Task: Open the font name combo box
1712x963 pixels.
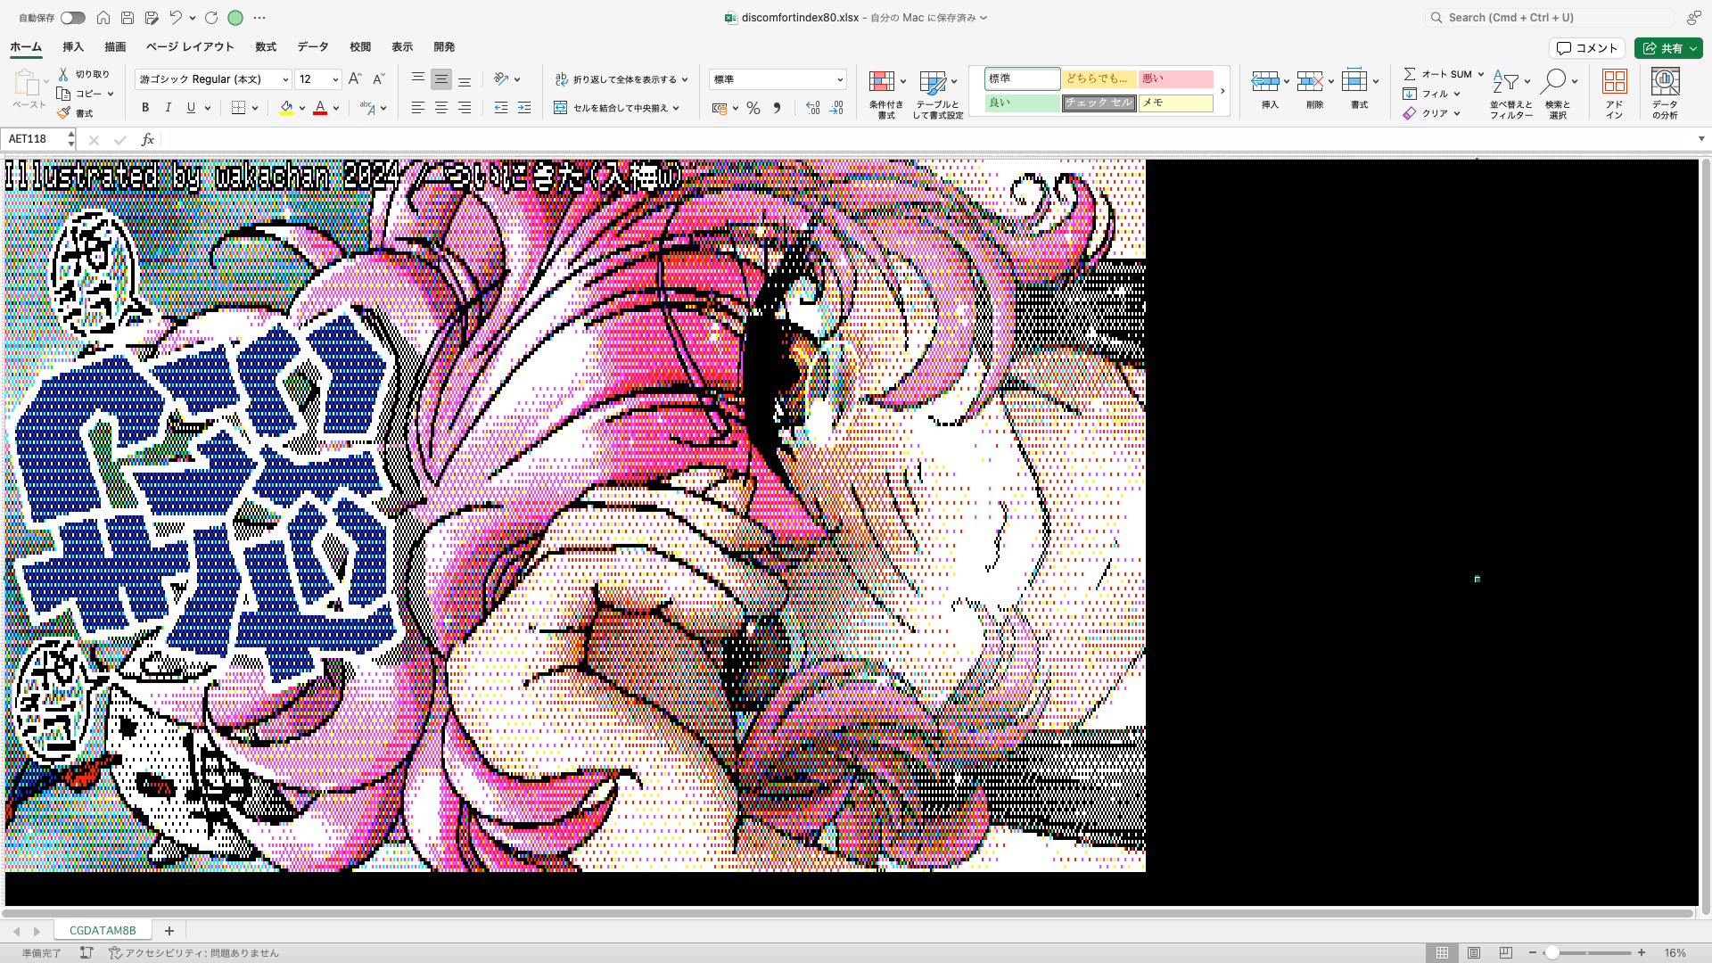Action: [213, 79]
